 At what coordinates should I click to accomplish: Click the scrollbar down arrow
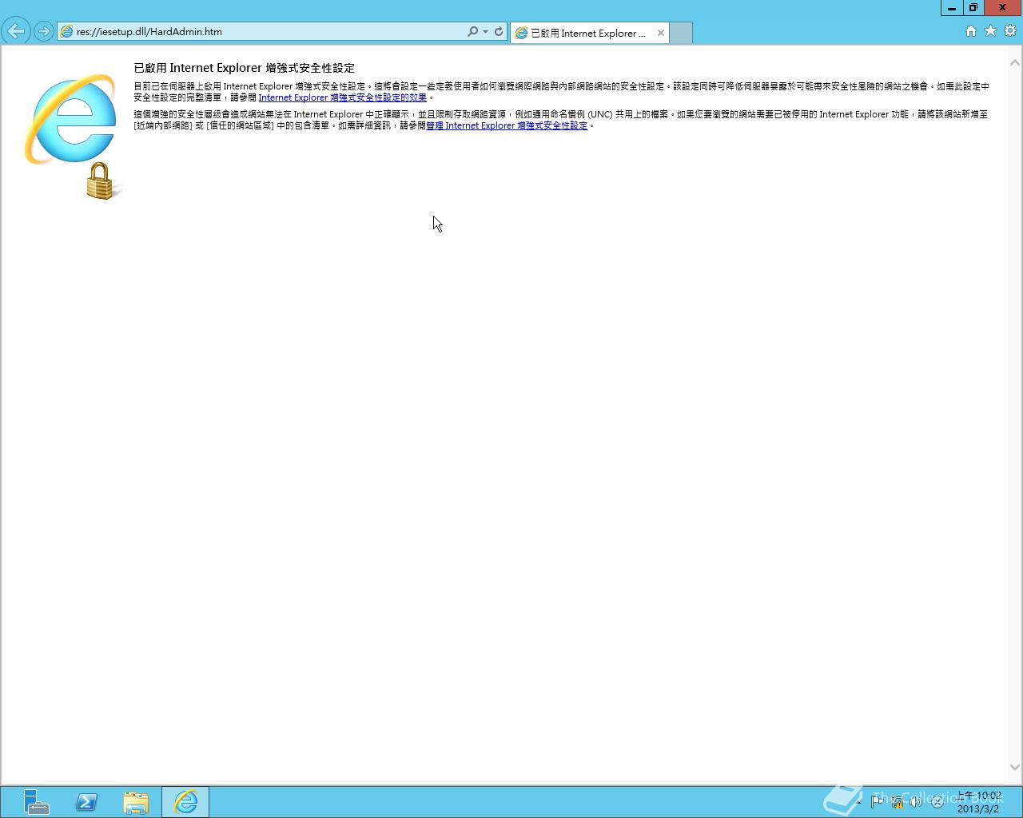1015,767
